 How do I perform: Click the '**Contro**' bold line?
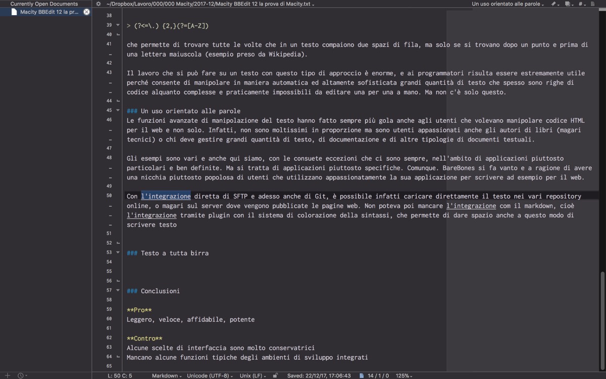(x=144, y=339)
